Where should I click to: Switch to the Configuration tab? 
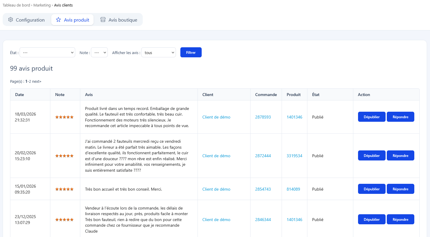click(x=27, y=20)
